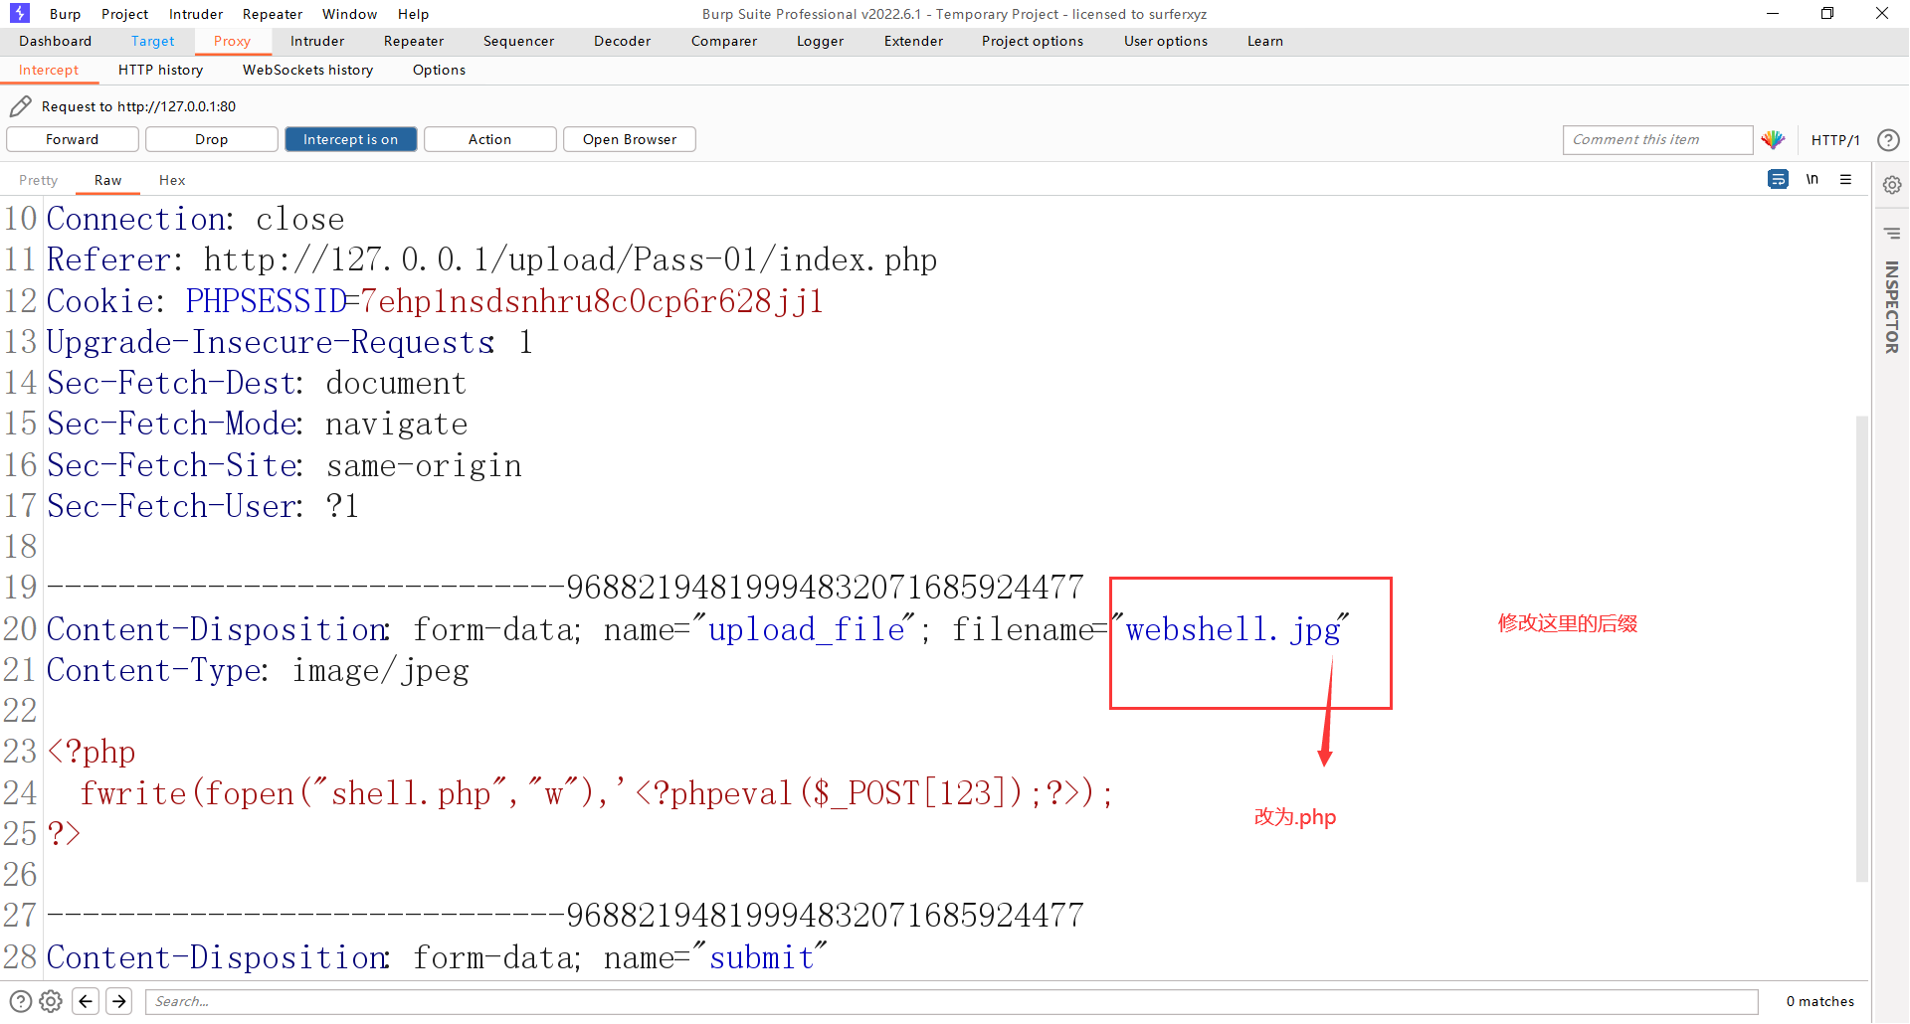Open the Intruder menu in menu bar

(196, 14)
